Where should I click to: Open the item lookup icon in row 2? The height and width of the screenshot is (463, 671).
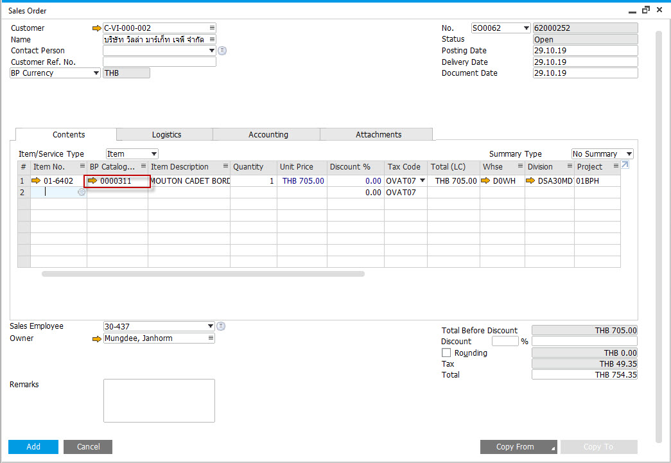pyautogui.click(x=82, y=192)
